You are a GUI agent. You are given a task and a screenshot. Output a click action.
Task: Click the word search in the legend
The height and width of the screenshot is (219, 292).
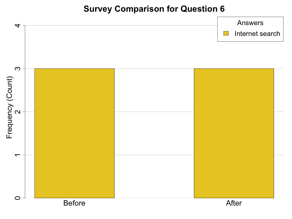coord(269,34)
